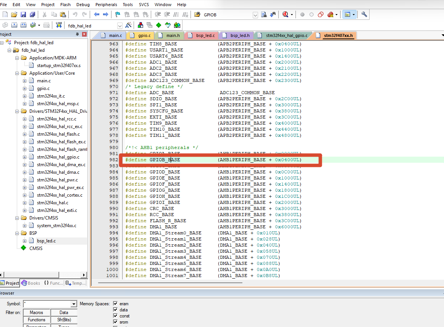
Task: Open the Peripherals menu
Action: (x=106, y=5)
